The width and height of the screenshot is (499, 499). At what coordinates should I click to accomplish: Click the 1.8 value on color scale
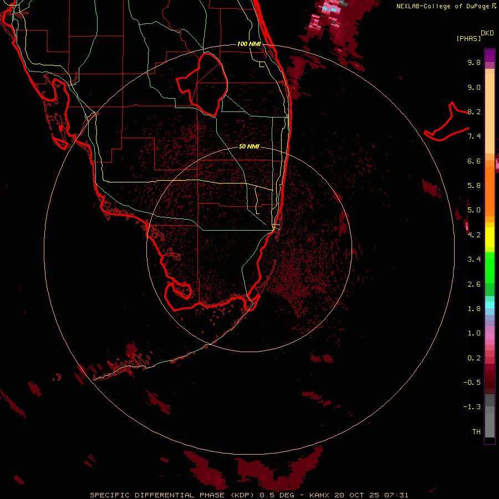[x=474, y=309]
